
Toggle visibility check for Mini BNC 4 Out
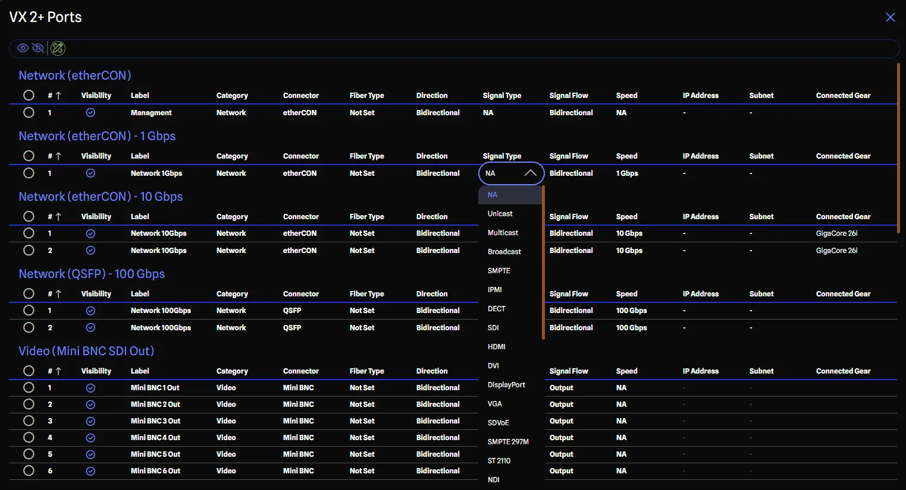[x=90, y=438]
